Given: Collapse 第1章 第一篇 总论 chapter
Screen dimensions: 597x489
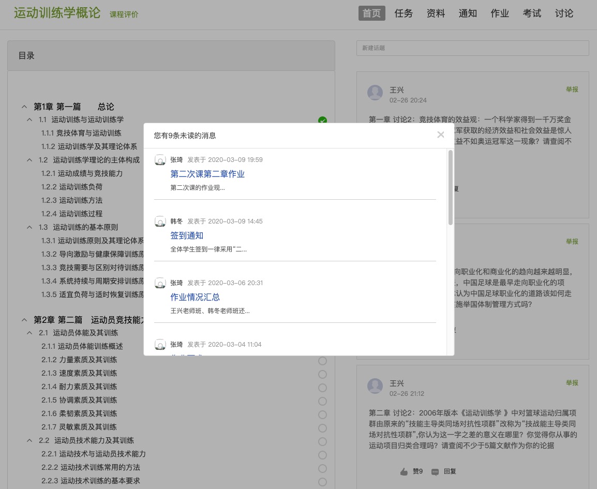Looking at the screenshot, I should (24, 107).
